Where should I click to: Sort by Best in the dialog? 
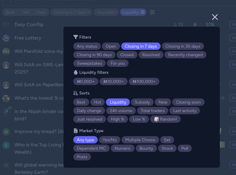click(81, 102)
